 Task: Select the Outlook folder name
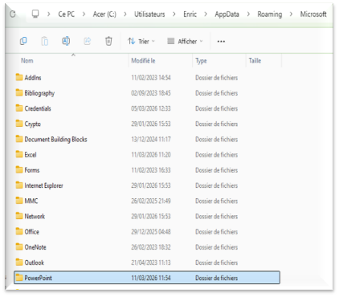pyautogui.click(x=35, y=262)
